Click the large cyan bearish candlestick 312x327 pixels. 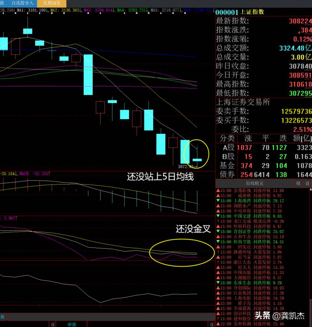coord(88,75)
